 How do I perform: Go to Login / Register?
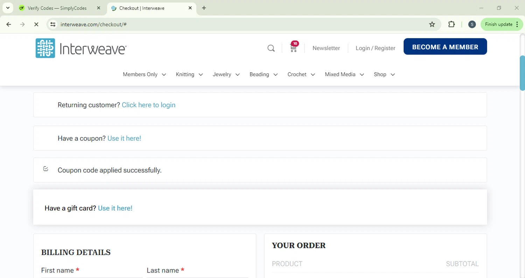tap(376, 48)
